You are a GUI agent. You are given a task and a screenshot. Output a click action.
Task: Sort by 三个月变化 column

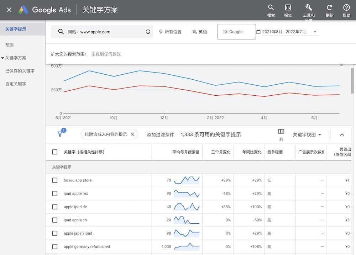click(221, 152)
